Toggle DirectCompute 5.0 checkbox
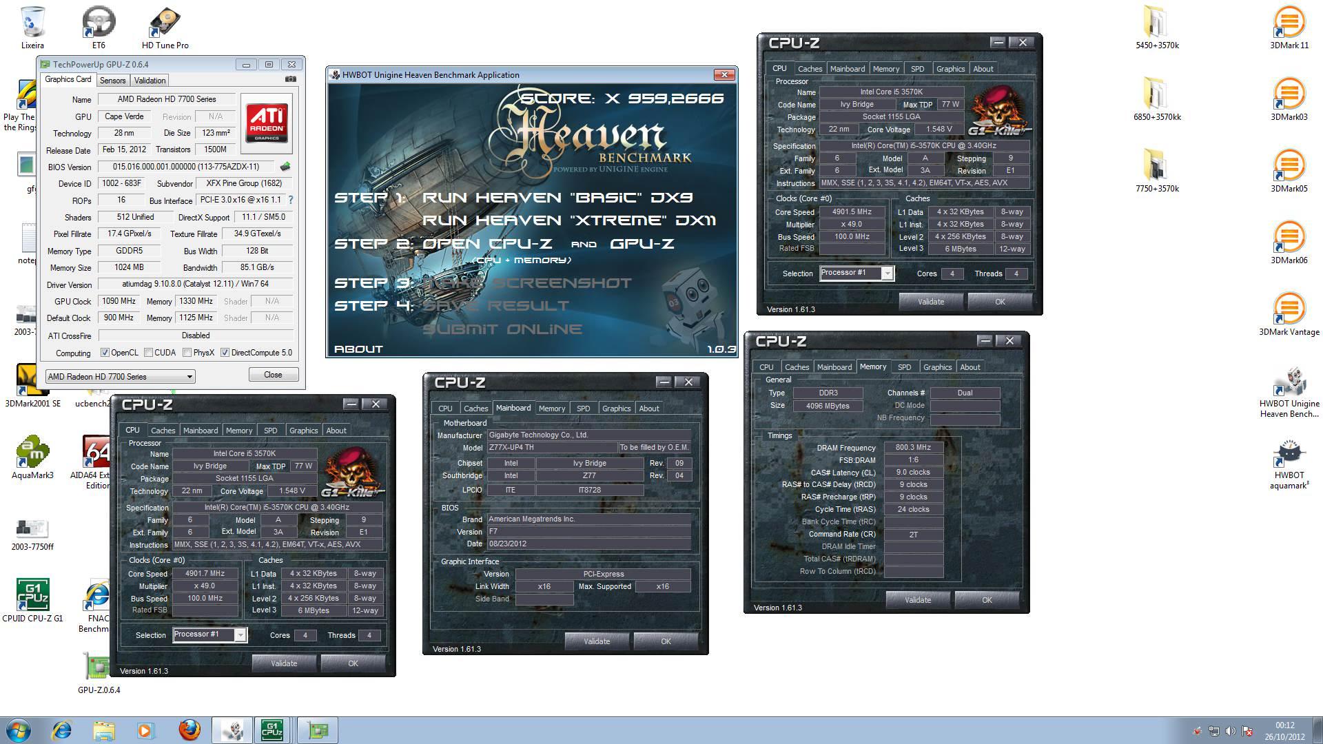 click(x=225, y=353)
